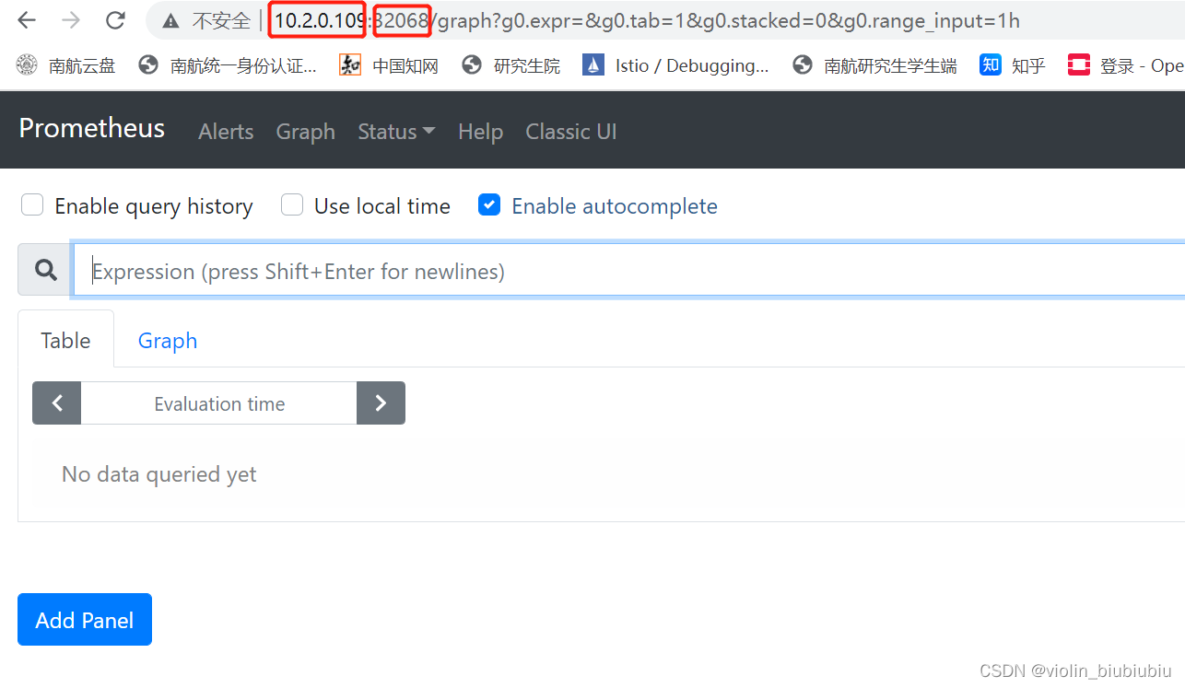
Task: Open the 中国知网 bookmark
Action: tap(388, 65)
